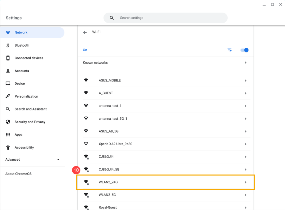
Task: Select the WLAN2_5G network name
Action: [x=107, y=195]
